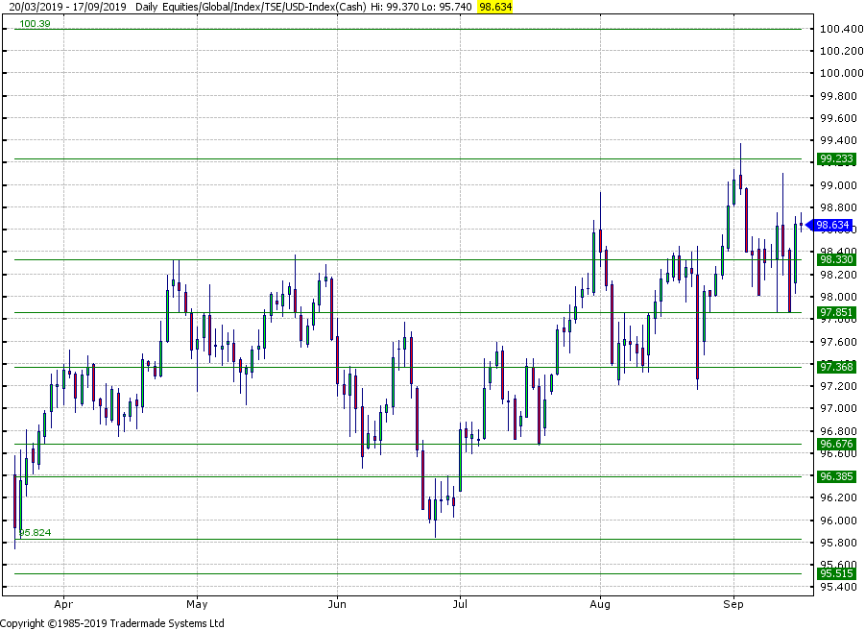Select the 97.851 green level tag
The width and height of the screenshot is (865, 630).
tap(836, 313)
